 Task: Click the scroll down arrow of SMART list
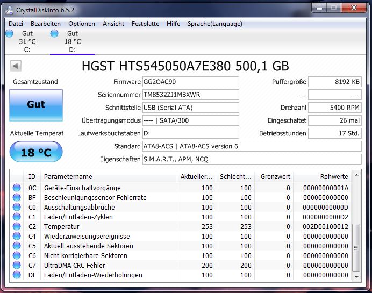[356, 277]
